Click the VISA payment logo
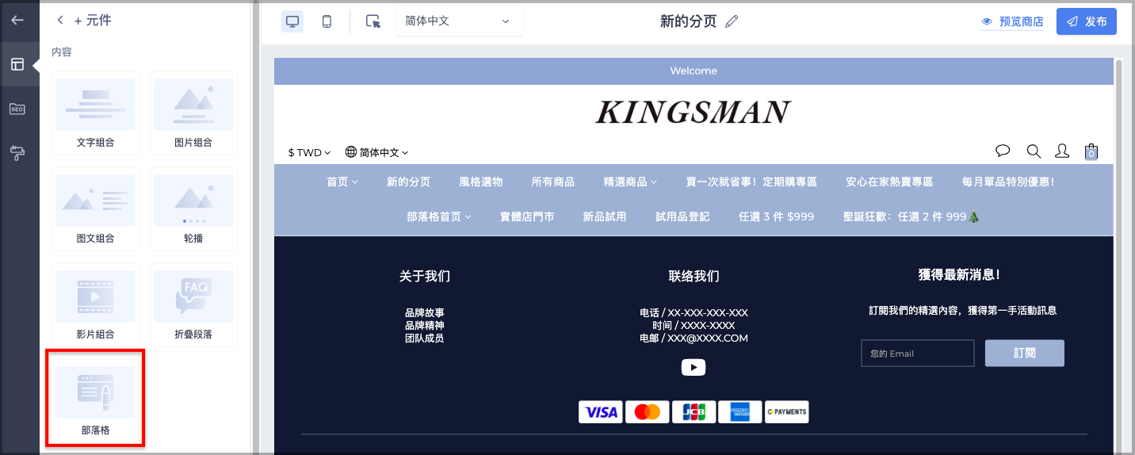The height and width of the screenshot is (455, 1135). tap(600, 412)
